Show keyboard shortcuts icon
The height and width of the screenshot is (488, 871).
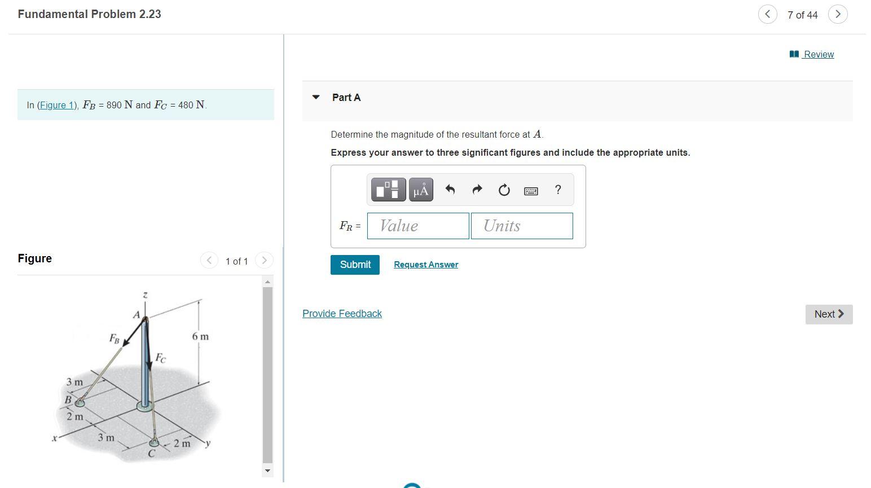(x=531, y=191)
